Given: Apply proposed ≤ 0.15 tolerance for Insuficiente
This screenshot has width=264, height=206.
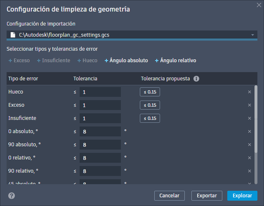Looking at the screenshot, I should coord(150,118).
